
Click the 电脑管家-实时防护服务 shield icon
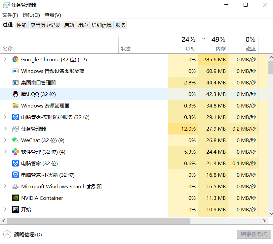point(15,117)
